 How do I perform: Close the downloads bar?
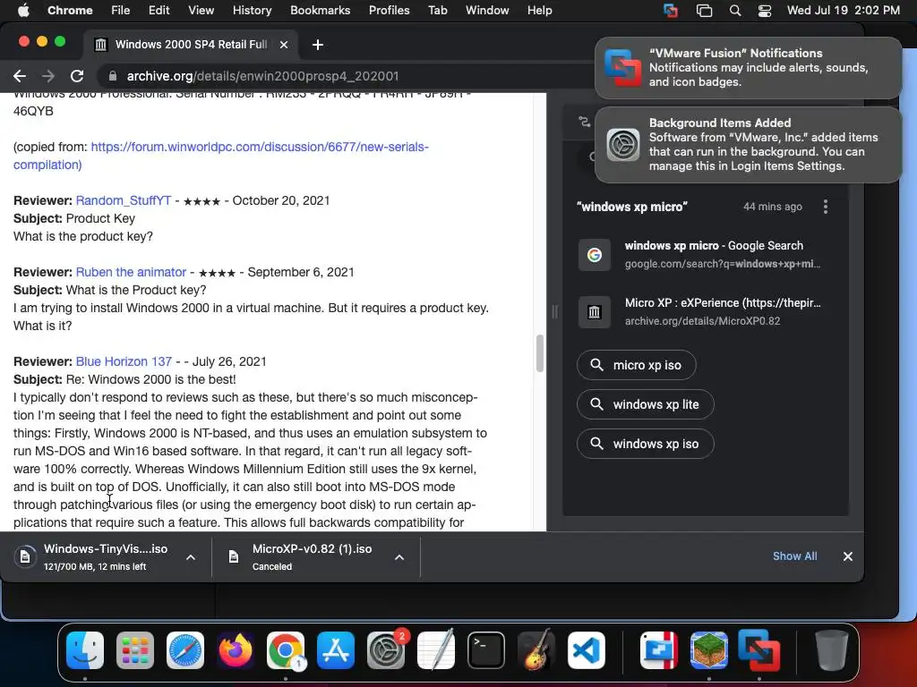point(848,556)
